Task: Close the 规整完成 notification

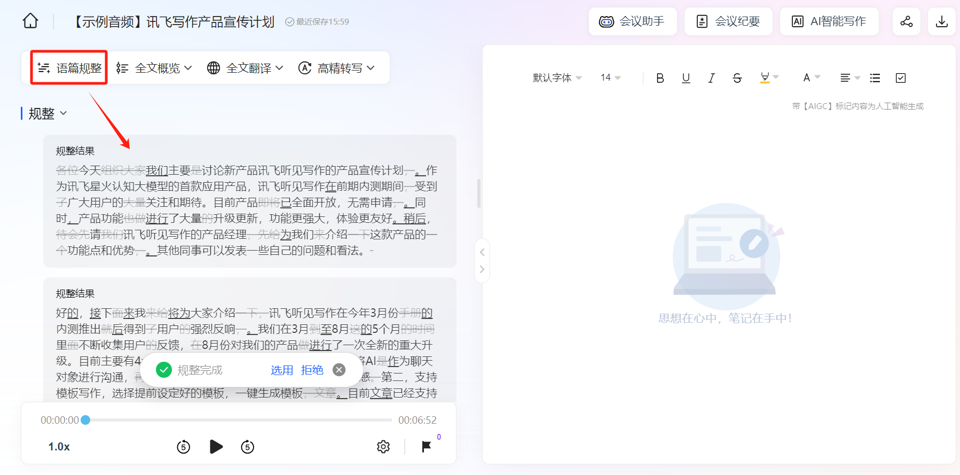Action: (339, 370)
